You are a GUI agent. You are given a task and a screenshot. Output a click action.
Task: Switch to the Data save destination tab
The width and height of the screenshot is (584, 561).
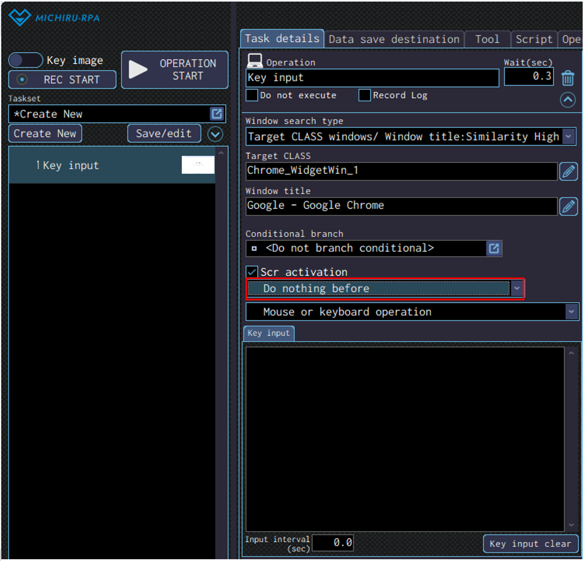394,39
